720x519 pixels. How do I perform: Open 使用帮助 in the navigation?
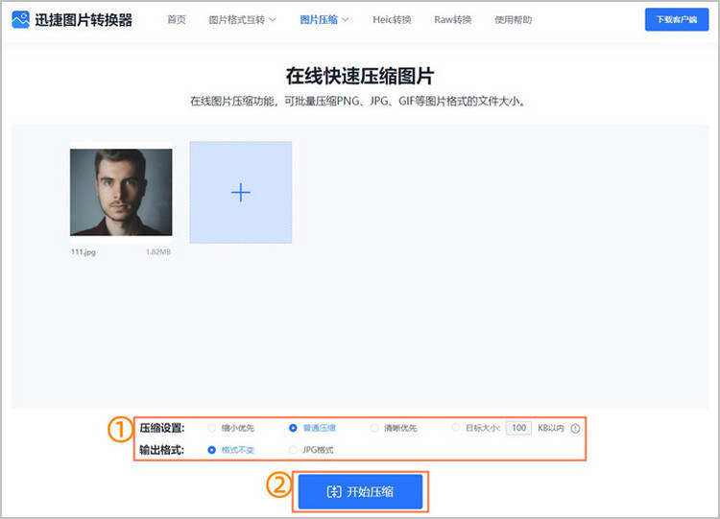(x=513, y=20)
